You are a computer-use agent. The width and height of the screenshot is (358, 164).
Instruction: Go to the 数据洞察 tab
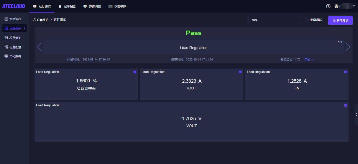coord(92,6)
